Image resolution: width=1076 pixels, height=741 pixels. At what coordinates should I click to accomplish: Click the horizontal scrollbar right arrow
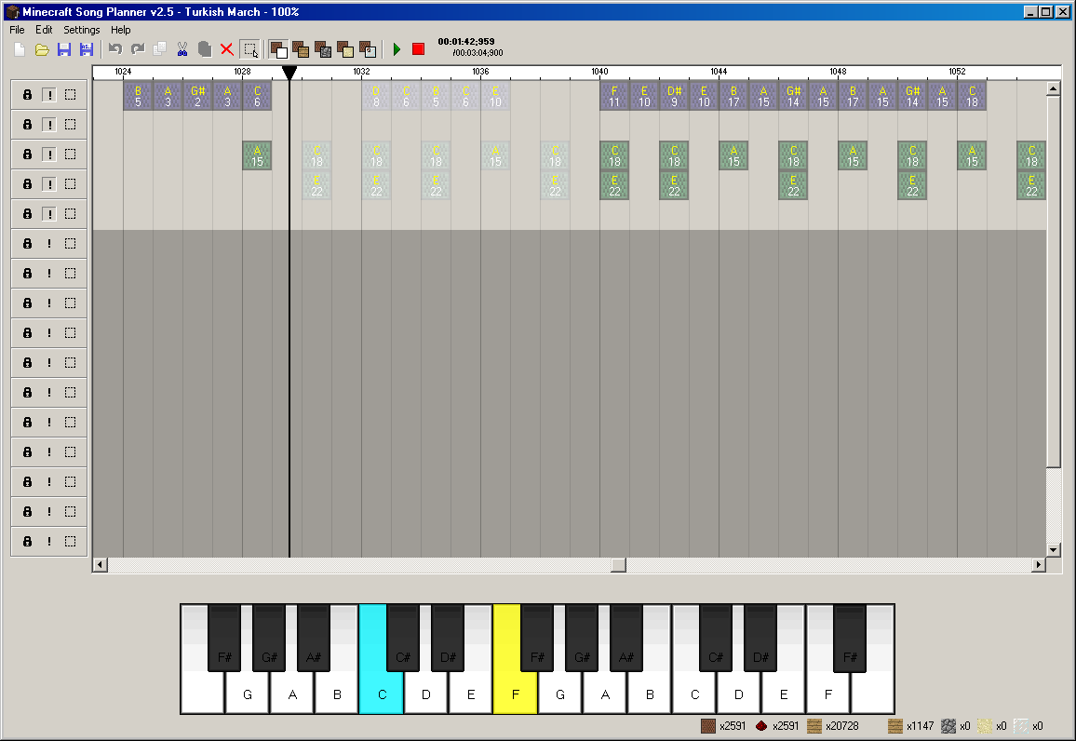pyautogui.click(x=1038, y=565)
